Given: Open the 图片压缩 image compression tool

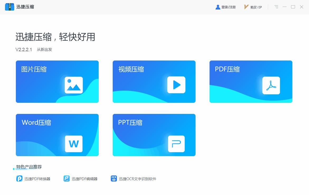Looking at the screenshot, I should coord(57,81).
